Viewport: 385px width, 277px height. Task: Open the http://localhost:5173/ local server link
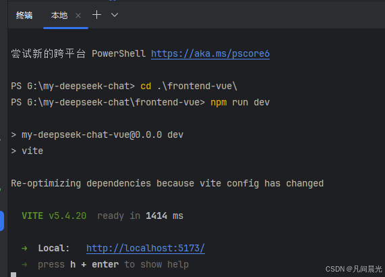(x=146, y=248)
